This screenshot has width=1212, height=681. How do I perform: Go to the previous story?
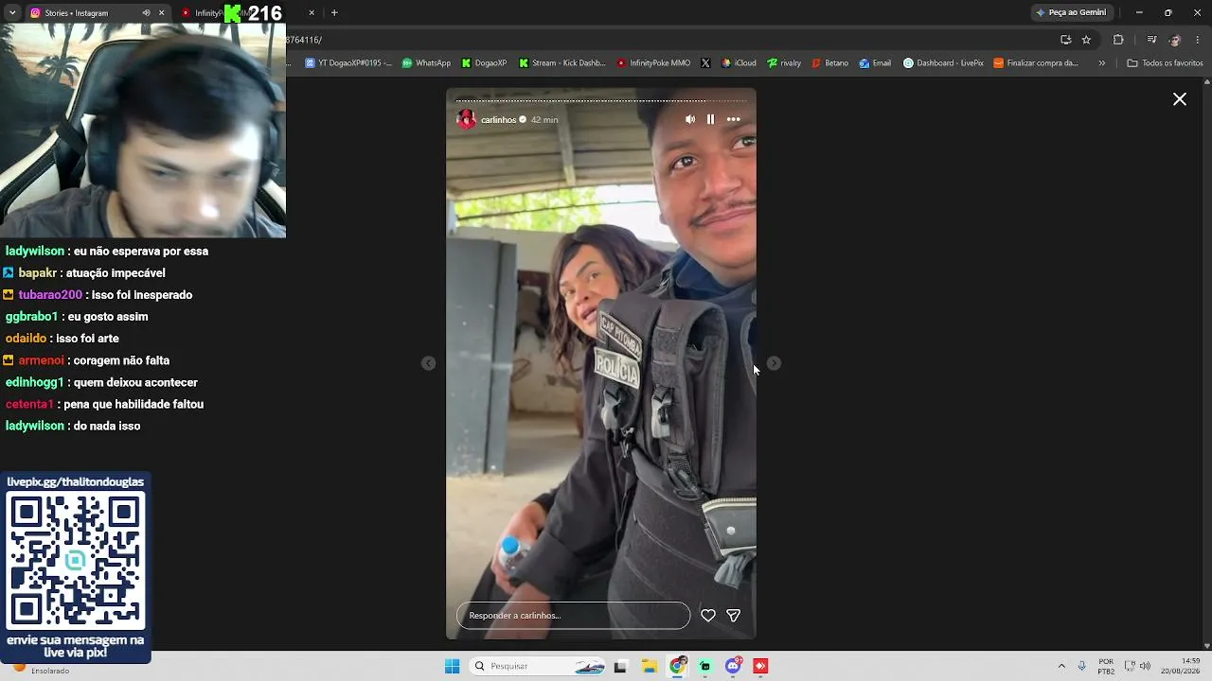[429, 363]
